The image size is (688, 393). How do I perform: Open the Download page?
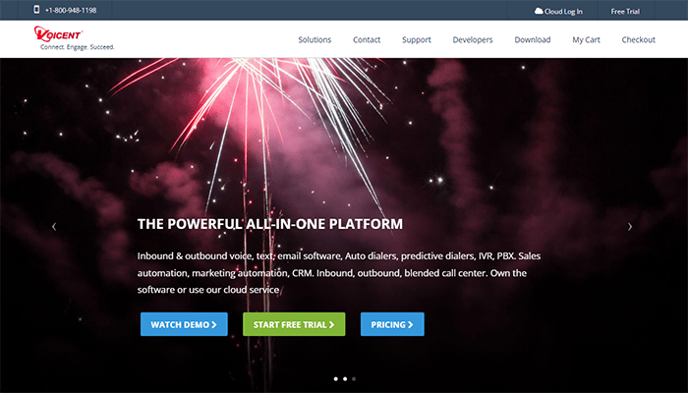[x=533, y=39]
